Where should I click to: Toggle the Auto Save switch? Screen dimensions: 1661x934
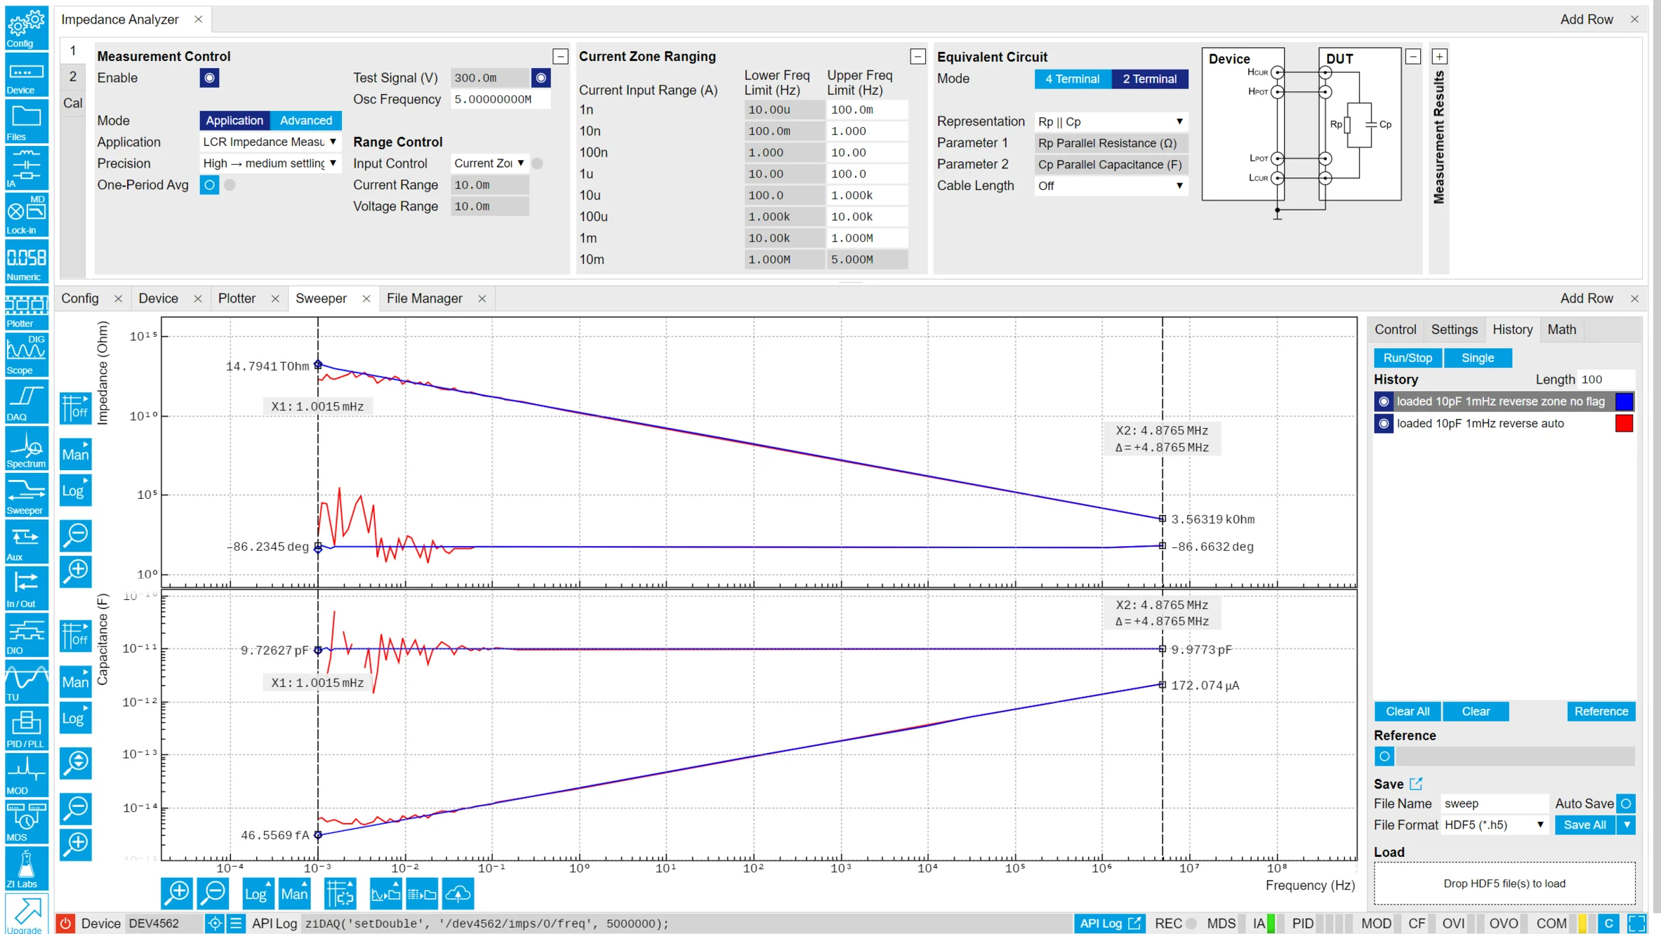pyautogui.click(x=1626, y=803)
